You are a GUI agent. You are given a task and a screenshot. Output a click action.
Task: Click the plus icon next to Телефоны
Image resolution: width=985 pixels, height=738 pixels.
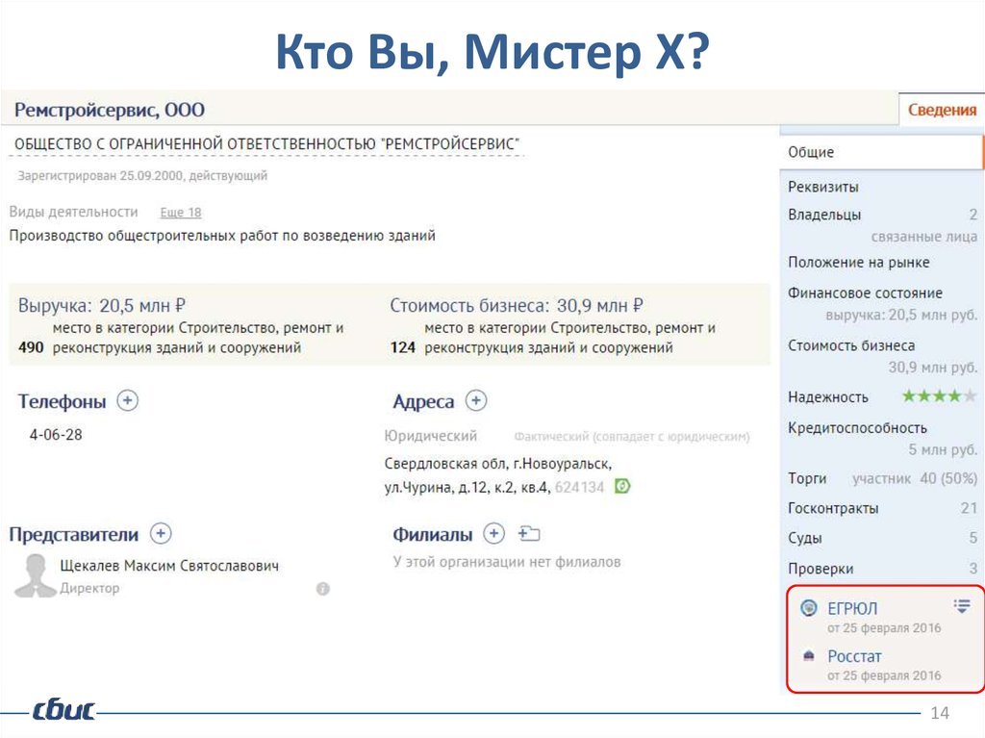click(128, 400)
